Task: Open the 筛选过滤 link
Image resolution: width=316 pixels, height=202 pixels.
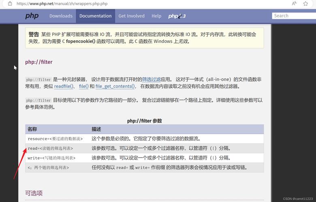Action: click(x=152, y=80)
